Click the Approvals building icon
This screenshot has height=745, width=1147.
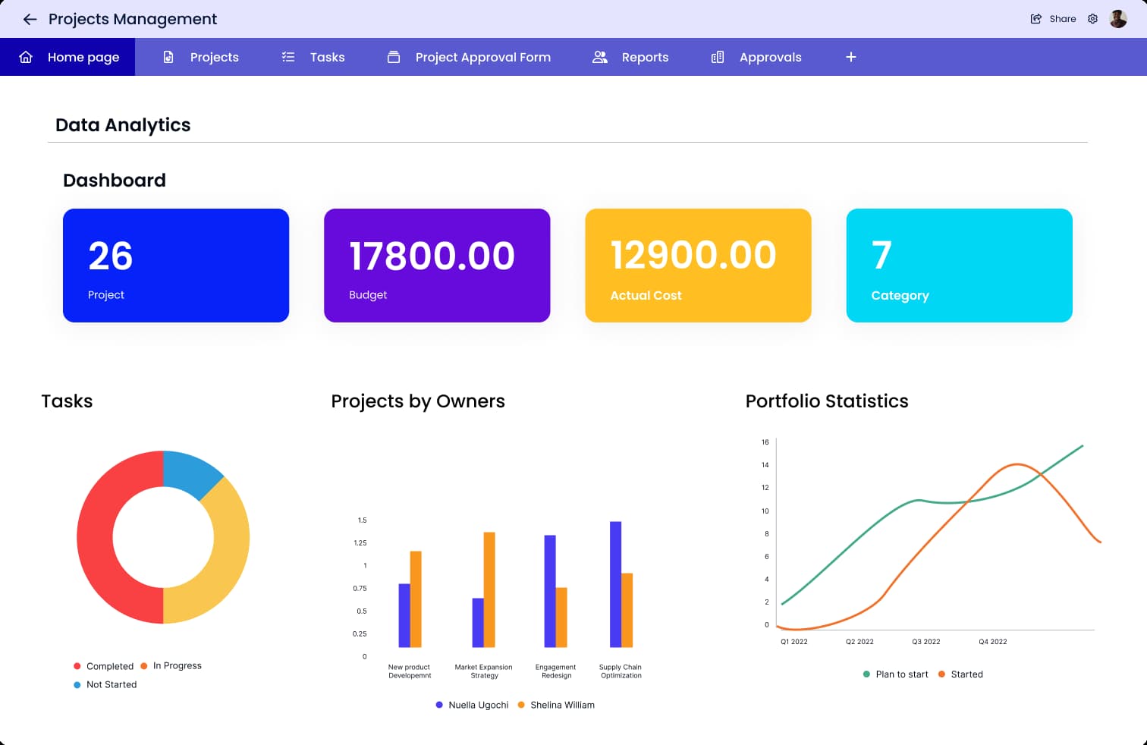[x=718, y=57]
